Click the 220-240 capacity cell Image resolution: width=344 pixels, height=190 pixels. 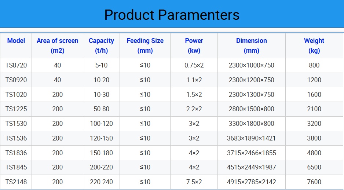coord(101,182)
